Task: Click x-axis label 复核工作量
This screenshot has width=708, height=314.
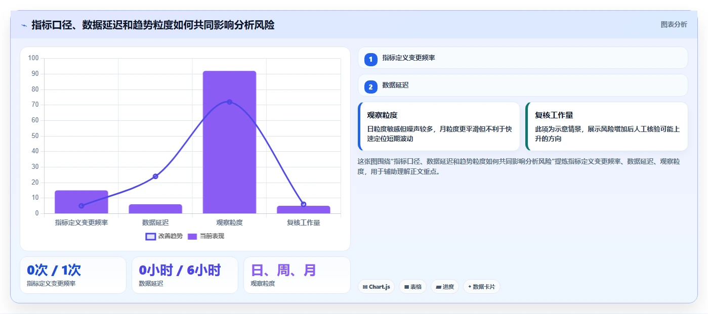Action: pyautogui.click(x=303, y=222)
